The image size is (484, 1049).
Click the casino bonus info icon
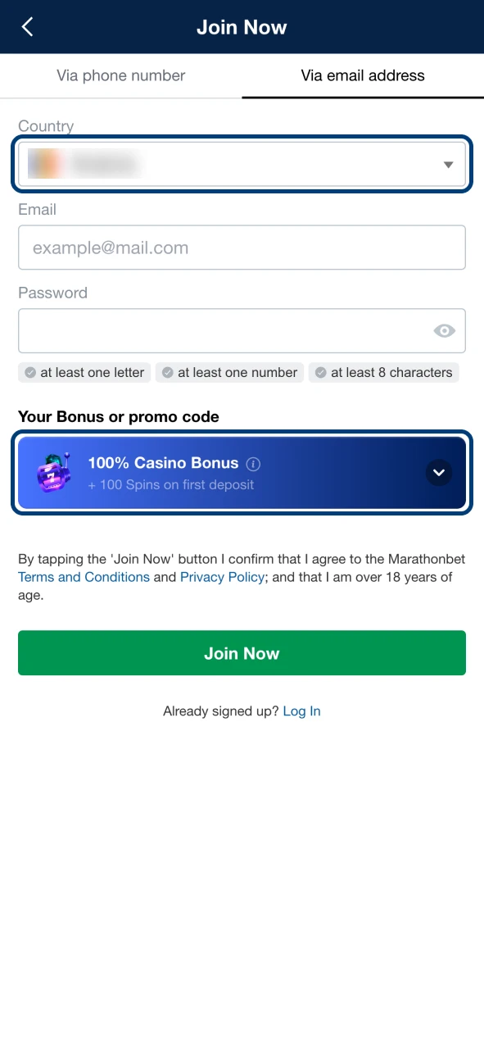click(253, 464)
